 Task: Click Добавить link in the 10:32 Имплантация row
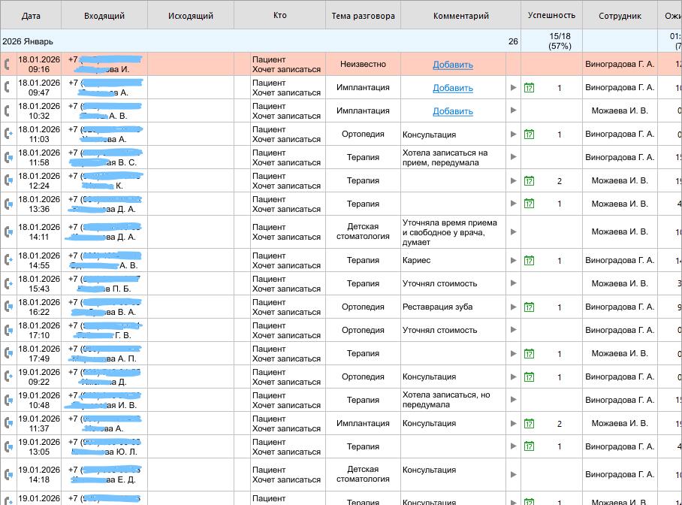[453, 111]
